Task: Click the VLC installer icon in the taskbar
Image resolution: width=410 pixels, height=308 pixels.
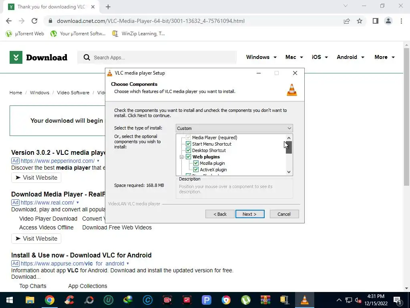Action: (304, 300)
